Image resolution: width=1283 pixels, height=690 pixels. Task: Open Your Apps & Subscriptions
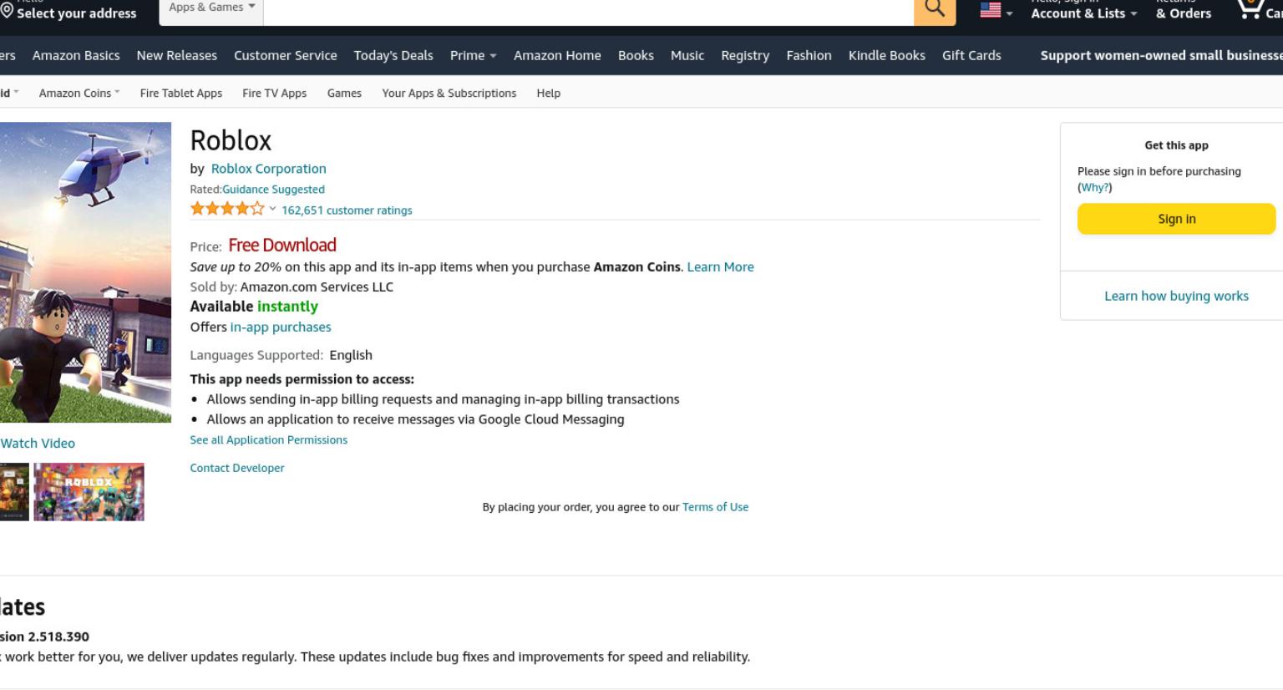449,93
